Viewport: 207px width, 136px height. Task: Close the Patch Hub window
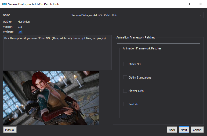(201, 4)
